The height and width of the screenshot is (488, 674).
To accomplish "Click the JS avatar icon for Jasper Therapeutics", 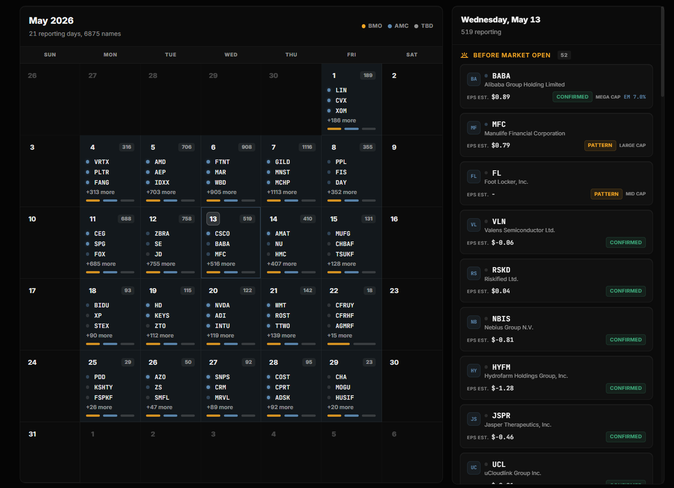I will click(x=473, y=419).
